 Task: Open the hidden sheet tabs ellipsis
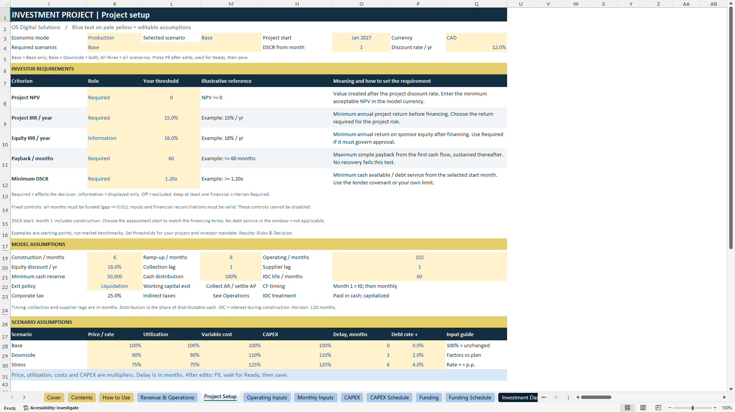[543, 397]
